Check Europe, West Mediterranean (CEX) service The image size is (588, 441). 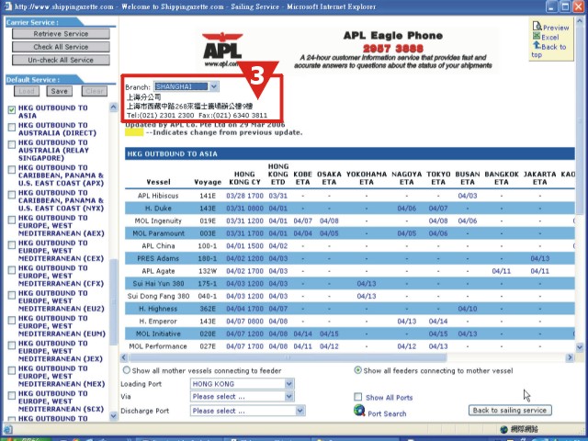12,245
